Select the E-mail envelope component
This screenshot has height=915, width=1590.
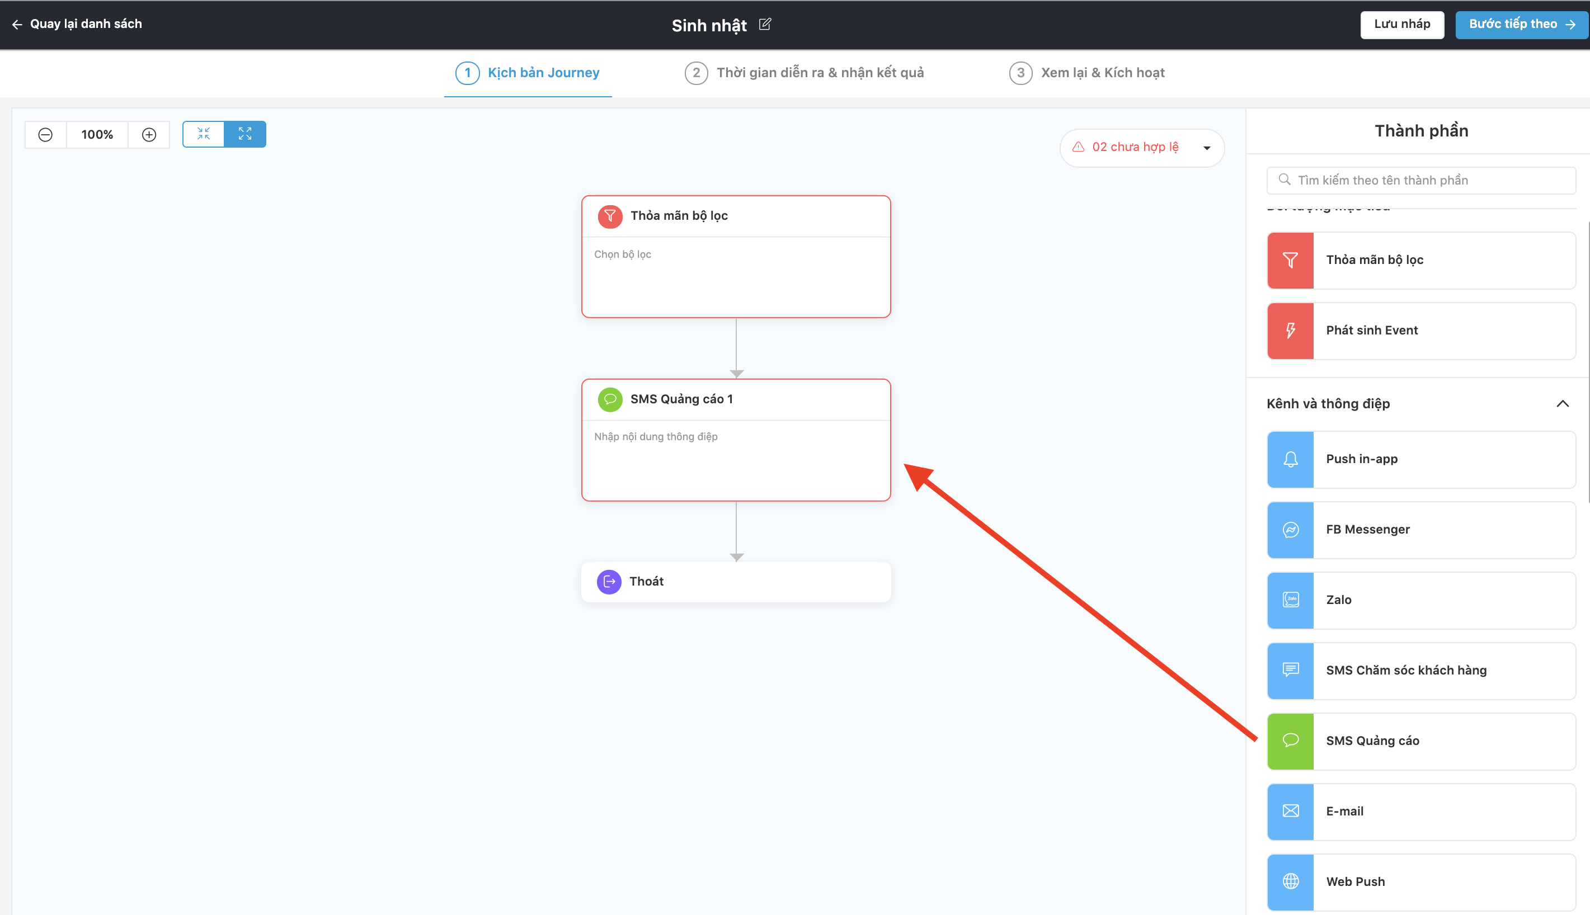click(x=1290, y=812)
